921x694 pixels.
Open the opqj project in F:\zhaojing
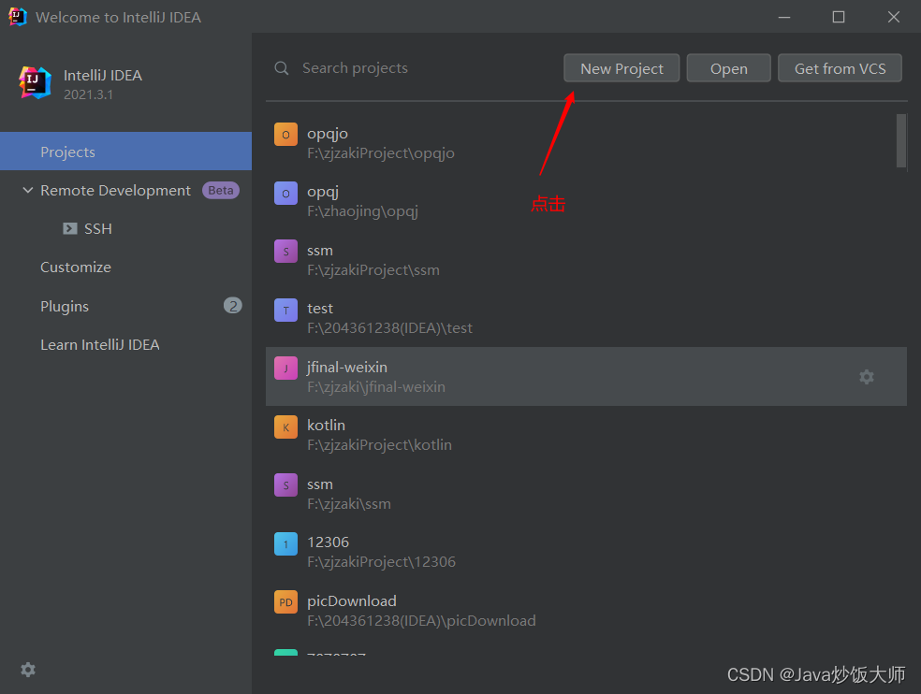point(586,201)
